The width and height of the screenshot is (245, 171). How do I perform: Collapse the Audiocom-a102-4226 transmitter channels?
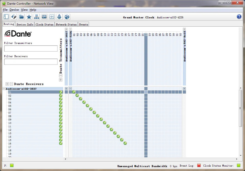point(71,29)
